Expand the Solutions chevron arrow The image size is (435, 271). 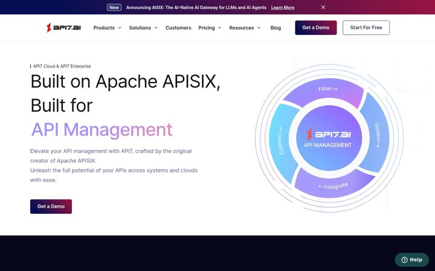[x=156, y=28]
